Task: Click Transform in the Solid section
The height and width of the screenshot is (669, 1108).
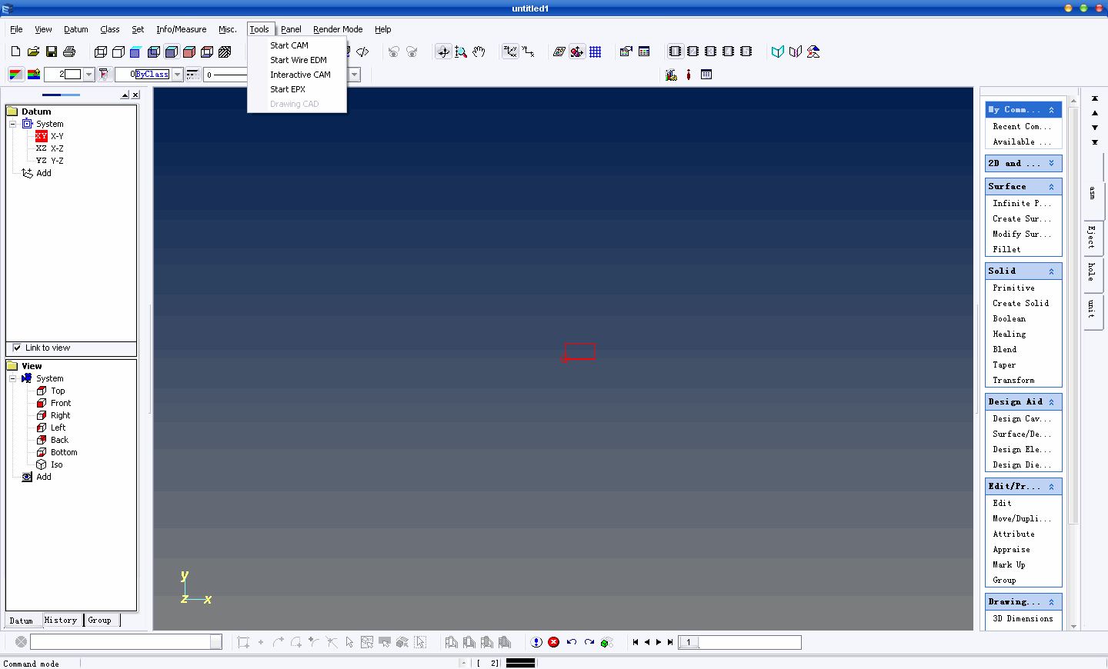Action: pyautogui.click(x=1013, y=380)
